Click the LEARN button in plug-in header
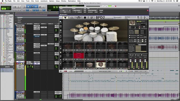Screen dimensions: 180x101 96,12
